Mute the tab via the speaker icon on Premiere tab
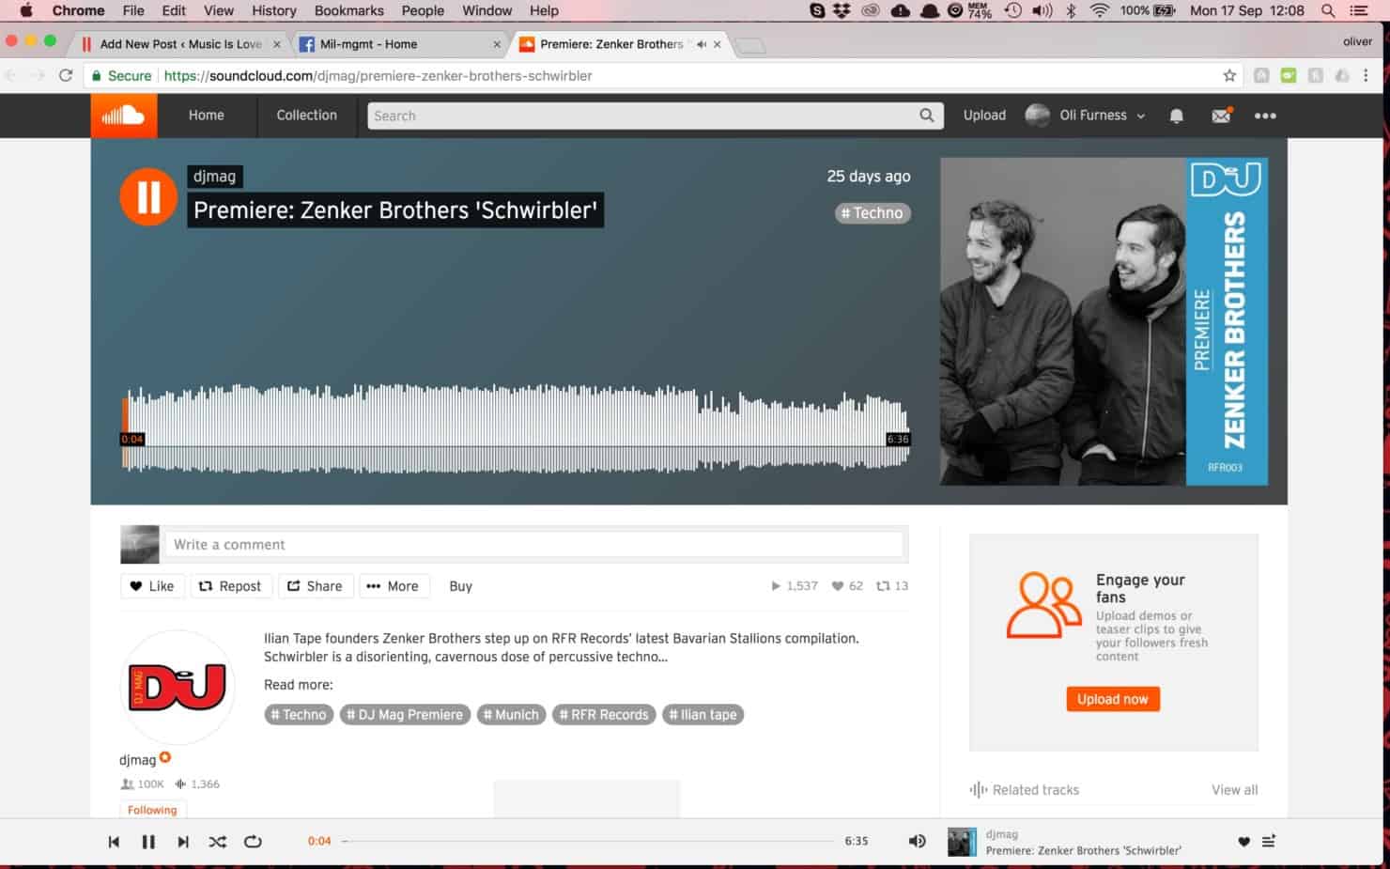 (701, 44)
